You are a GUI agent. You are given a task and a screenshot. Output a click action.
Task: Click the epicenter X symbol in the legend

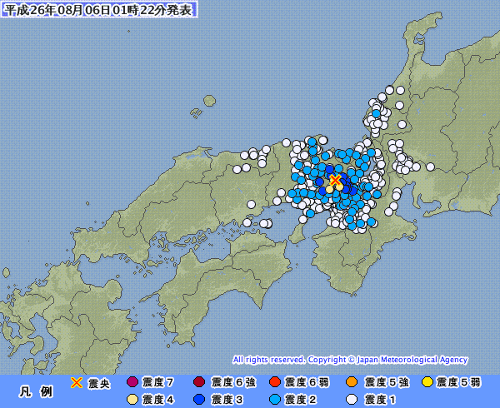pyautogui.click(x=77, y=382)
